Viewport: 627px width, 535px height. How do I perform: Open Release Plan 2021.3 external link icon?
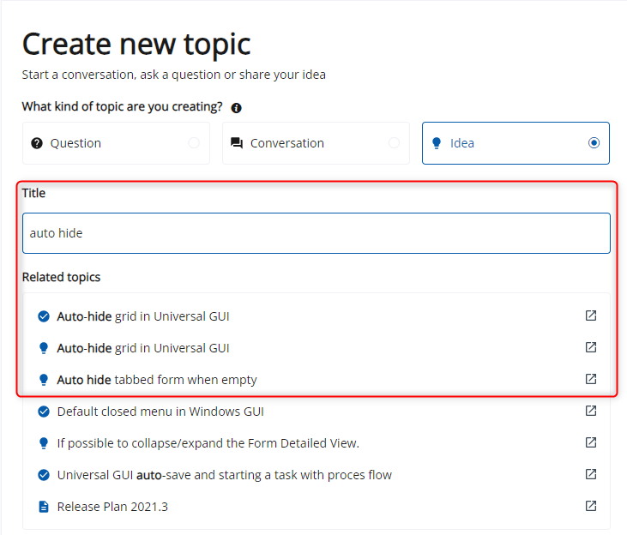coord(591,506)
